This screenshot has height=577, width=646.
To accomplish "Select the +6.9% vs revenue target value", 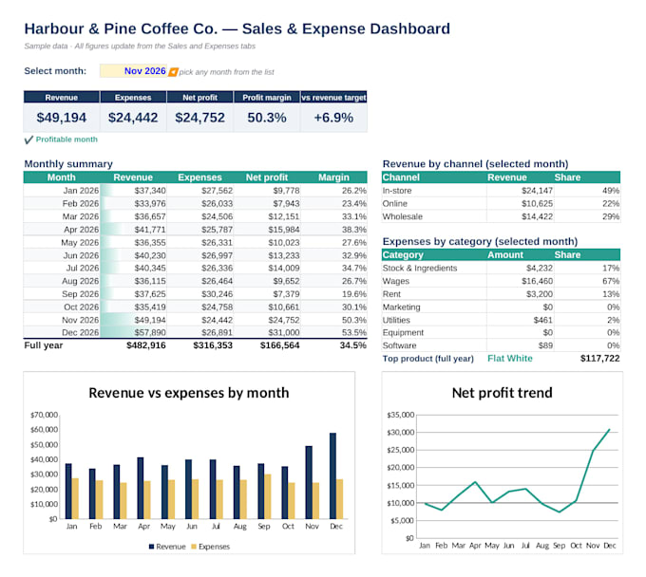I will pyautogui.click(x=333, y=118).
